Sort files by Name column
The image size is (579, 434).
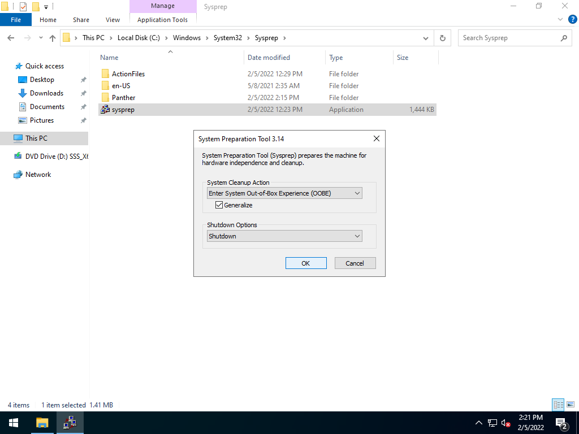coord(171,58)
